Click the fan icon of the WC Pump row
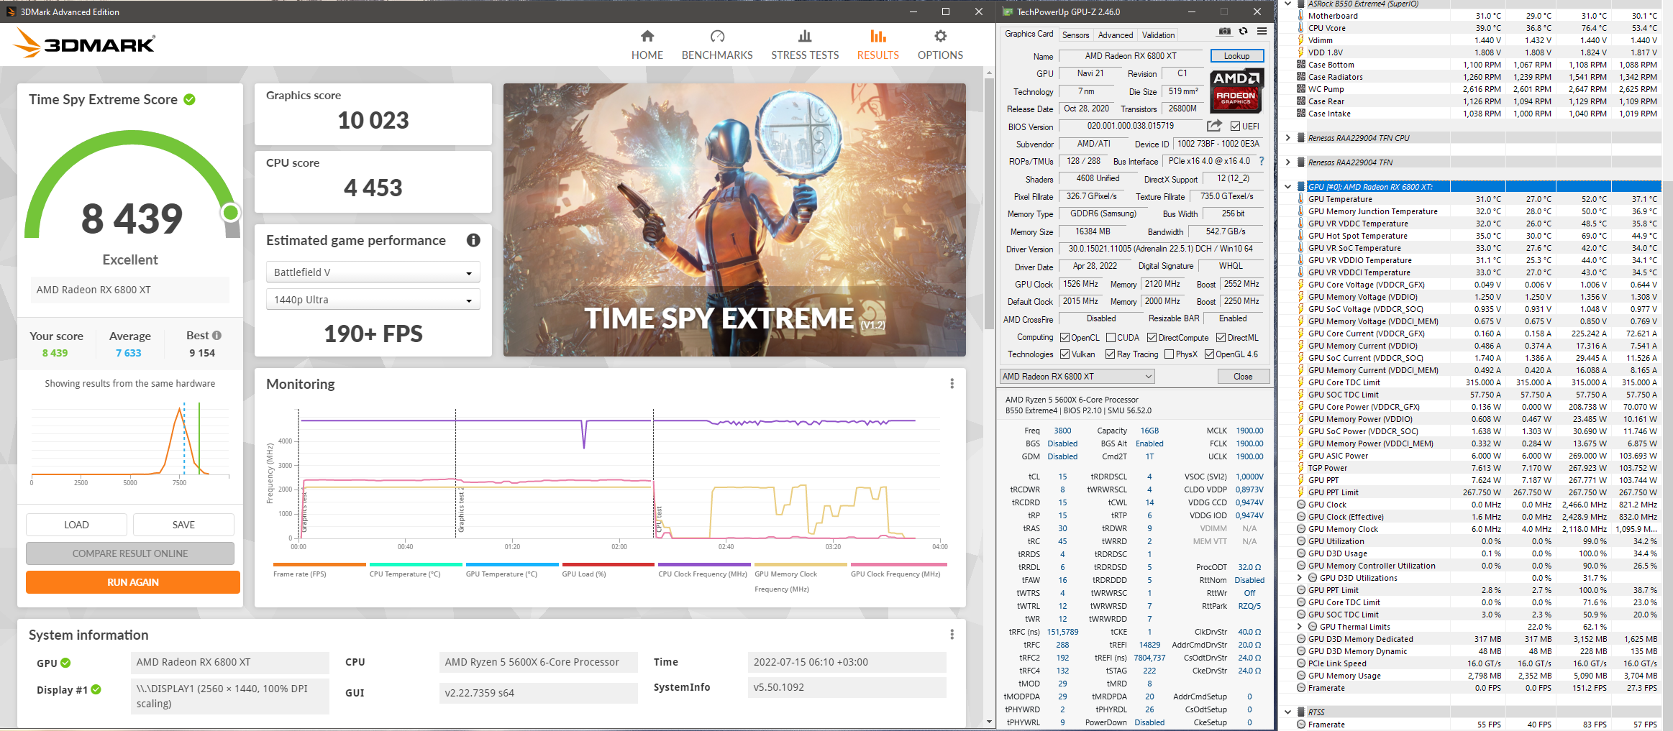This screenshot has width=1673, height=731. 1300,89
